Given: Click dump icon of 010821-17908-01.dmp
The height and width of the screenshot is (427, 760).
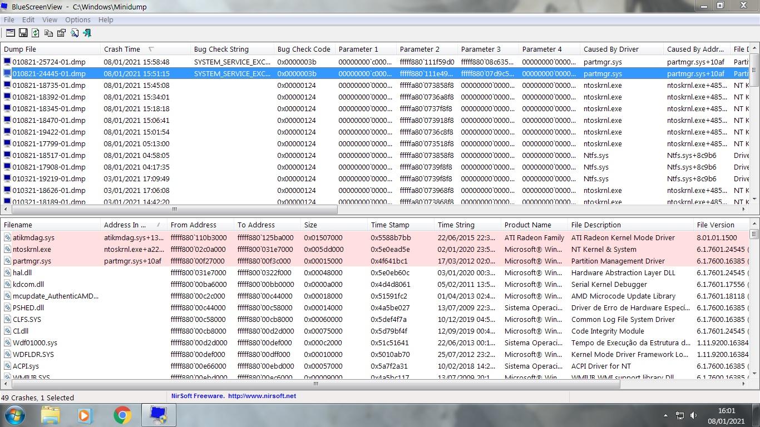Looking at the screenshot, I should point(7,167).
